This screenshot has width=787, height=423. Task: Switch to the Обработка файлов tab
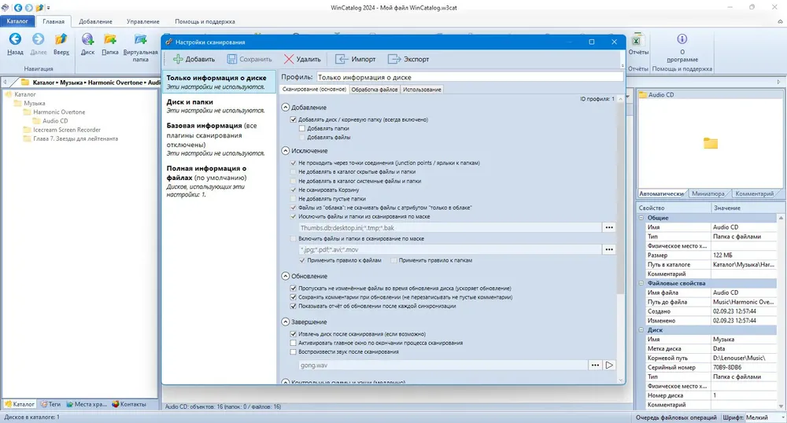375,89
